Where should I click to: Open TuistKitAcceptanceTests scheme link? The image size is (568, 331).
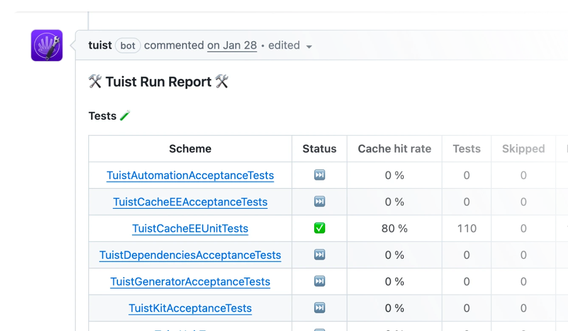(x=190, y=308)
